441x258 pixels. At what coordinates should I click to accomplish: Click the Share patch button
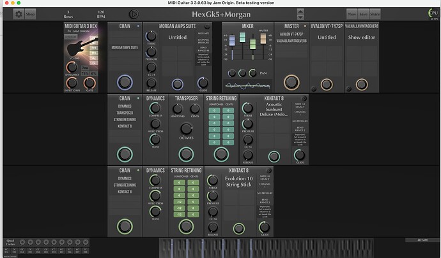tap(375, 14)
